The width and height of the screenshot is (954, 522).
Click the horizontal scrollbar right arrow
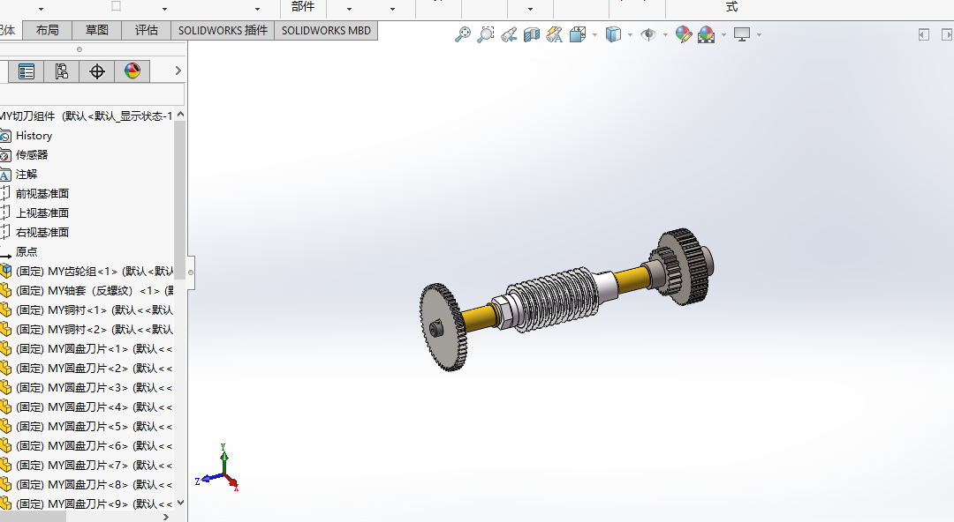(x=166, y=517)
